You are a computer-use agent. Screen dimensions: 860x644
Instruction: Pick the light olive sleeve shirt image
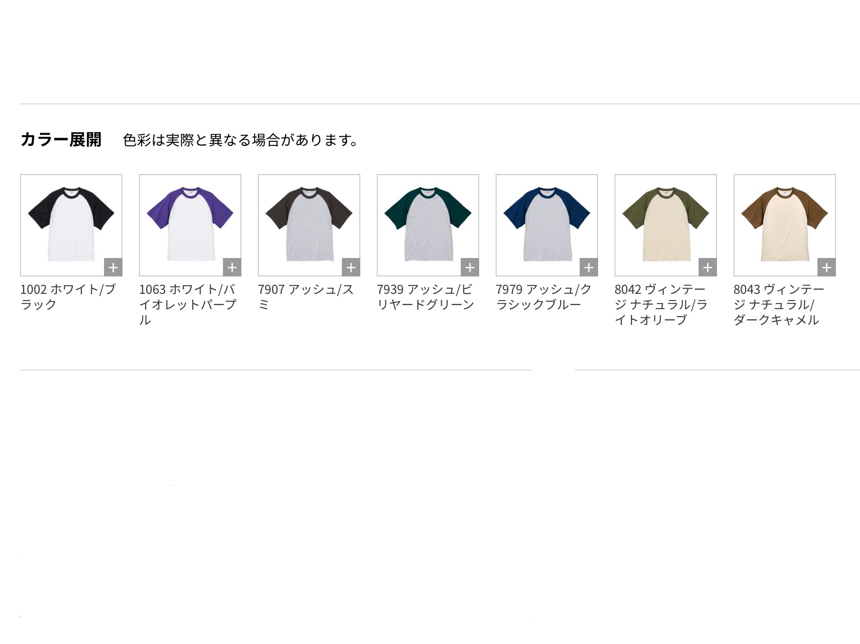pos(666,225)
